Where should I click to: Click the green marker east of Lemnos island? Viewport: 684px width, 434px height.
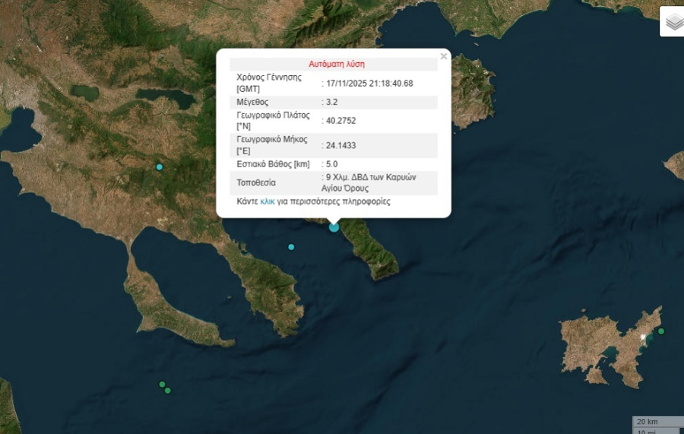[x=661, y=331]
